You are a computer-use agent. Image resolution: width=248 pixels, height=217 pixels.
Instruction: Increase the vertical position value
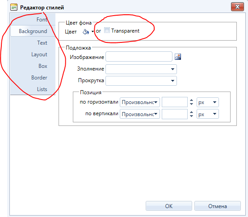191,112
